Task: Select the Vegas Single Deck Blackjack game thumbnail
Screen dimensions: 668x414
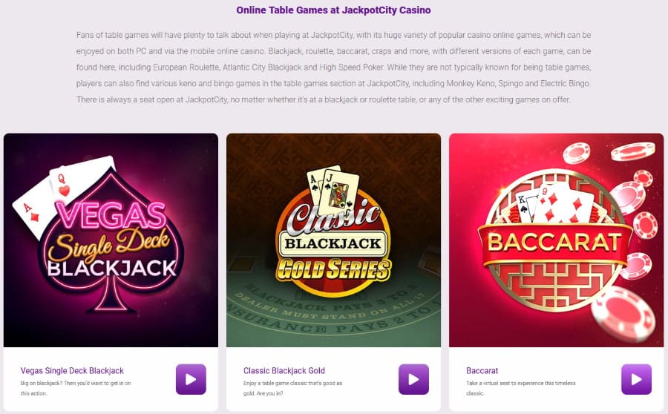Action: [x=111, y=240]
